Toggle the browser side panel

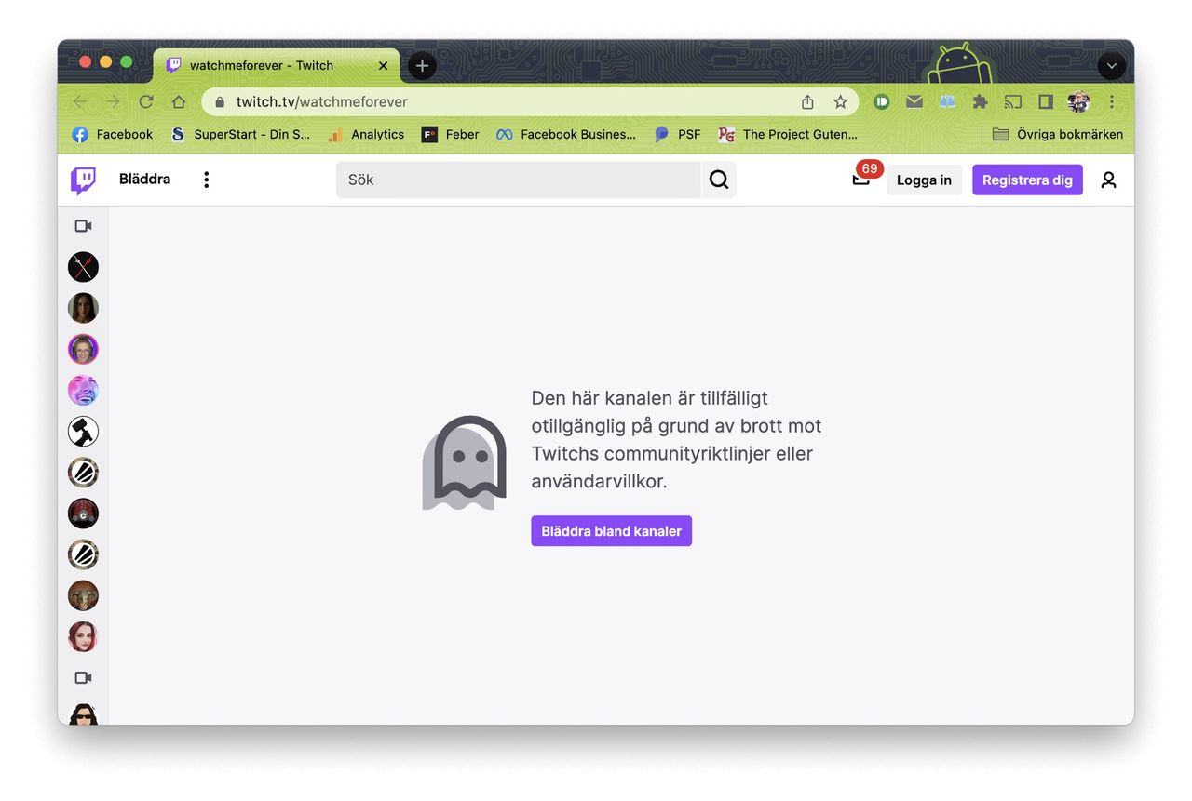click(1045, 102)
